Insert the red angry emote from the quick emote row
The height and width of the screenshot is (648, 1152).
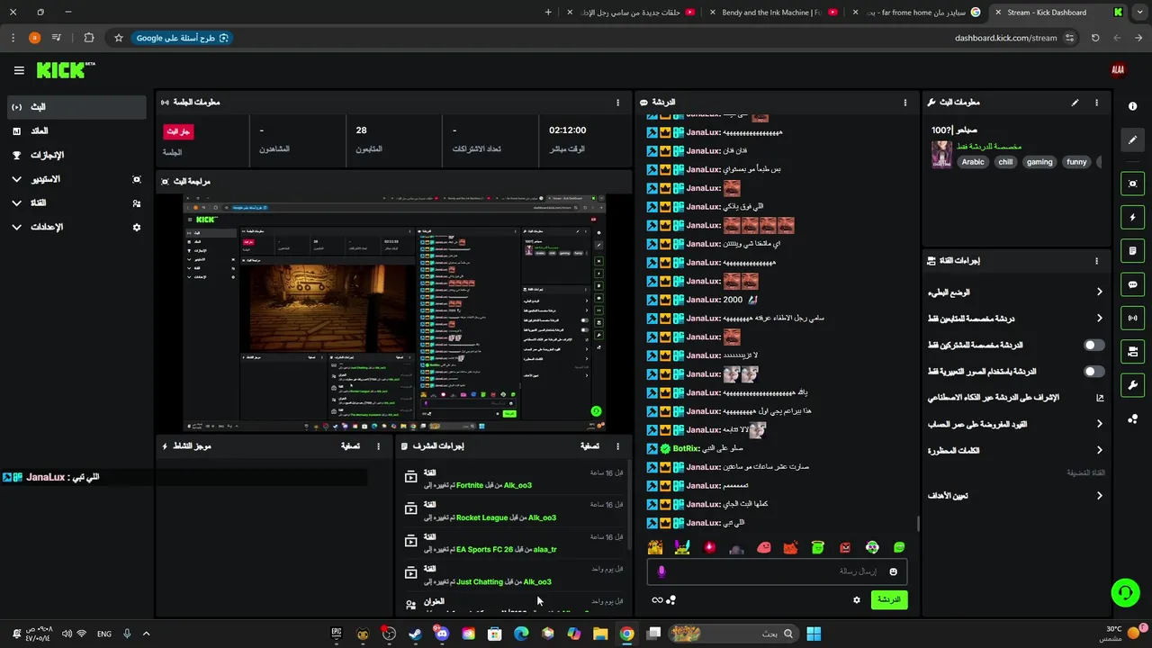pyautogui.click(x=845, y=547)
